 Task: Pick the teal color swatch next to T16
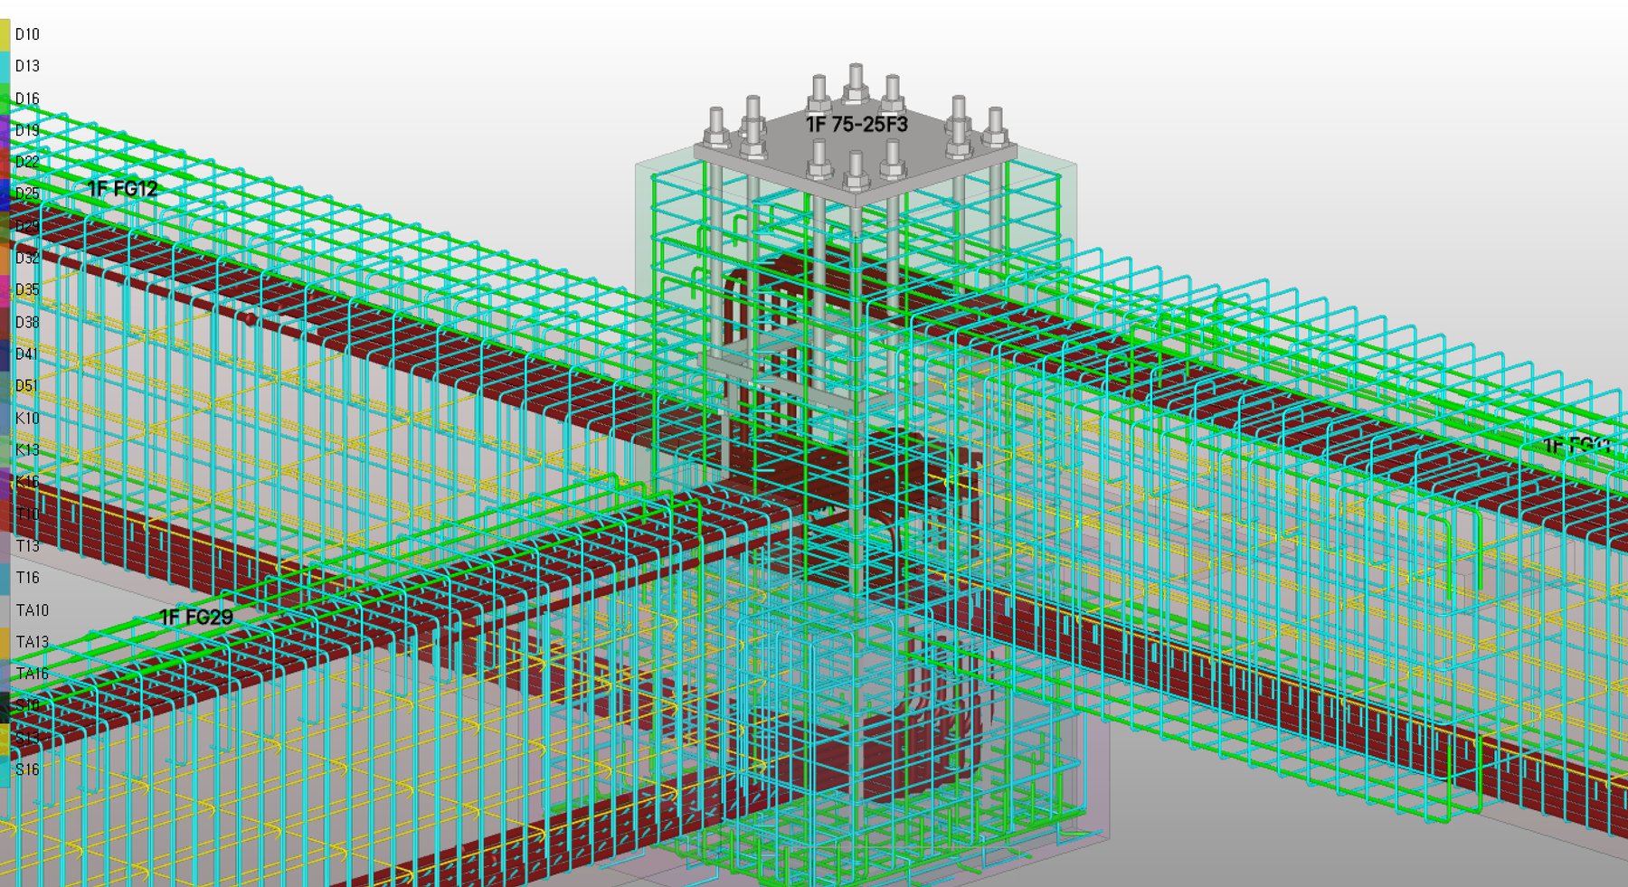coord(5,578)
